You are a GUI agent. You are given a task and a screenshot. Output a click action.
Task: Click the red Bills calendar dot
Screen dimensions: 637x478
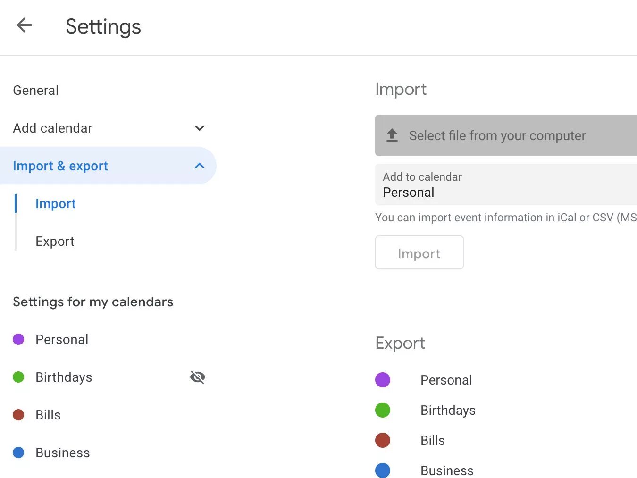point(19,414)
